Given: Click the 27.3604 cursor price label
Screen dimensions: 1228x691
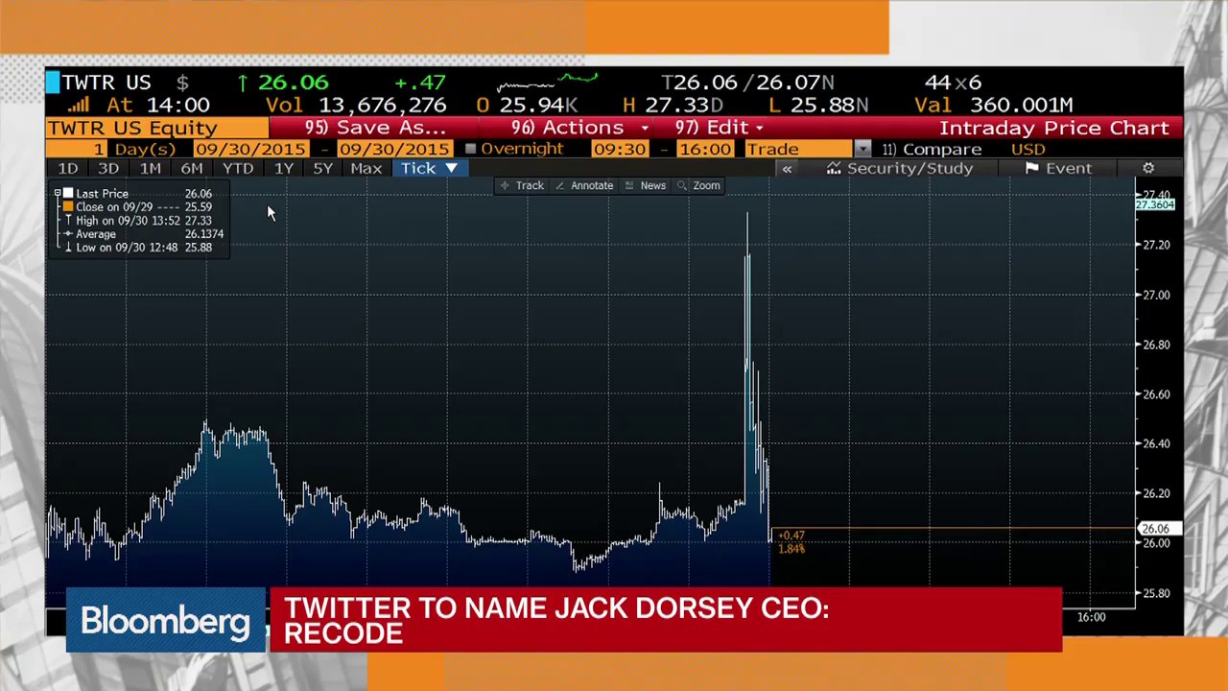Looking at the screenshot, I should pyautogui.click(x=1155, y=204).
